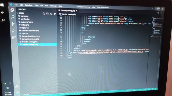Open the Accounts menu icon
172x96 pixels.
pos(17,87)
